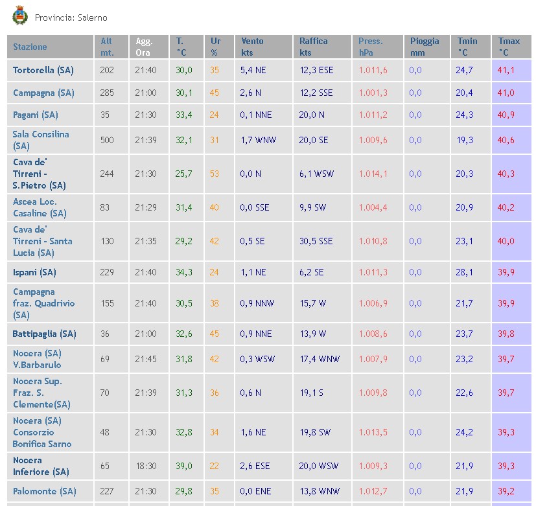This screenshot has height=506, width=536.
Task: Select Sala Consilina's Tmin value 19,3
Action: pos(465,140)
